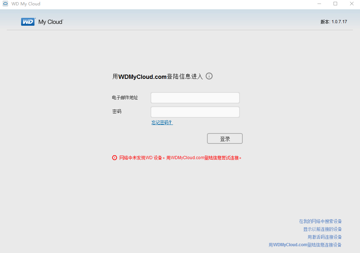Click the cloud app icon in title bar
Viewport: 360px width, 253px height.
(x=5, y=4)
